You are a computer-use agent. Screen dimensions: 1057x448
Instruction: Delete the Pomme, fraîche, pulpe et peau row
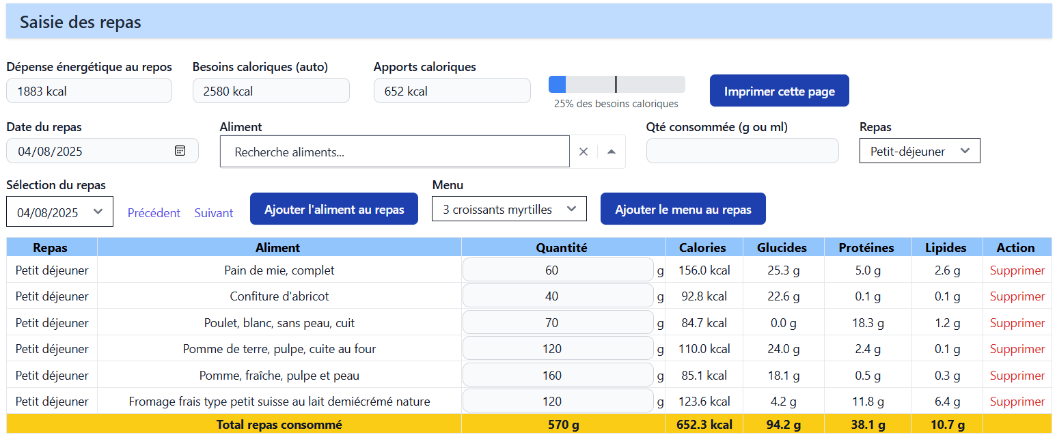tap(1017, 375)
